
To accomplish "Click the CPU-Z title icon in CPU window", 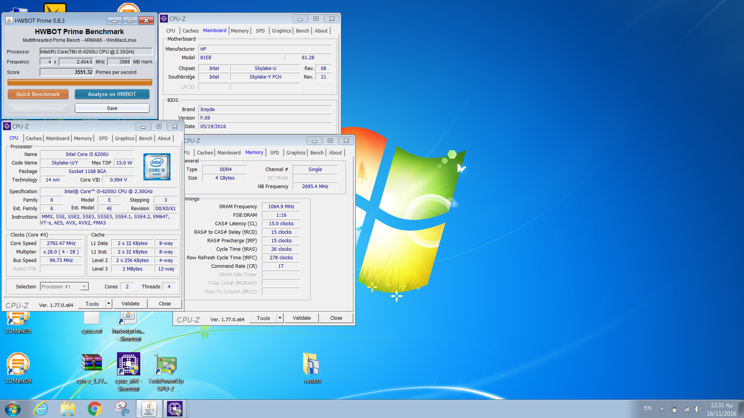I will tap(7, 126).
